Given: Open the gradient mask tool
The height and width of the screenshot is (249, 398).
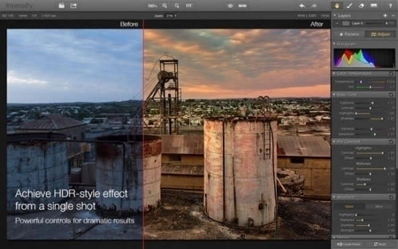Looking at the screenshot, I should [x=373, y=5].
